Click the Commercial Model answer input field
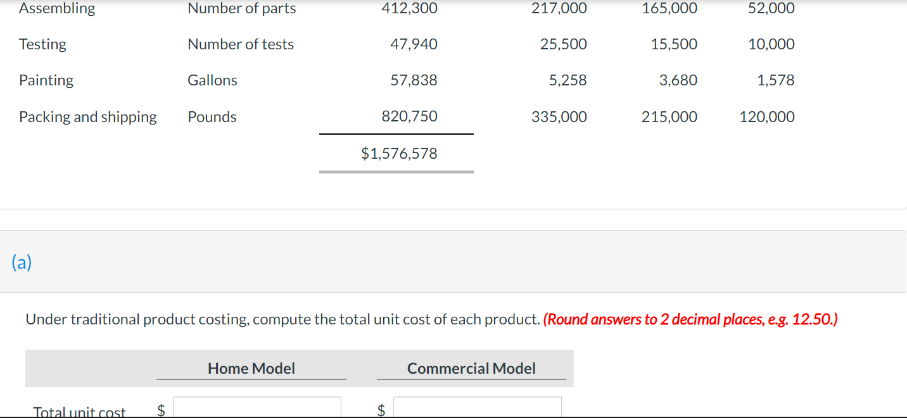 click(477, 408)
